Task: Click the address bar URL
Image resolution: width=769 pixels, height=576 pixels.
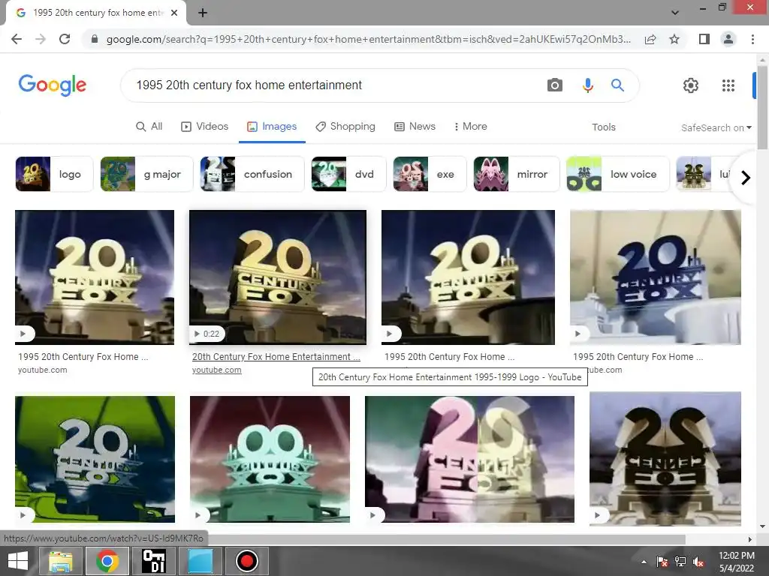Action: [x=368, y=39]
